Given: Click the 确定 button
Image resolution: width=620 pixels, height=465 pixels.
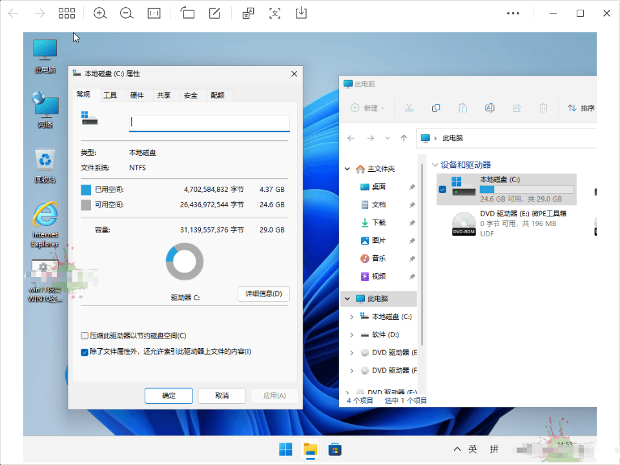Looking at the screenshot, I should [169, 395].
